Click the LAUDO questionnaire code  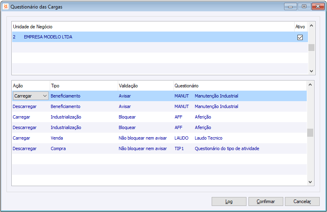(x=181, y=138)
